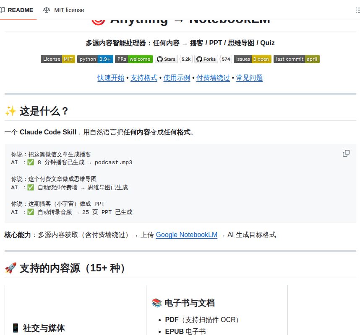Click the GitHub Stars badge
Screen dimensions: 360x335
pos(166,59)
